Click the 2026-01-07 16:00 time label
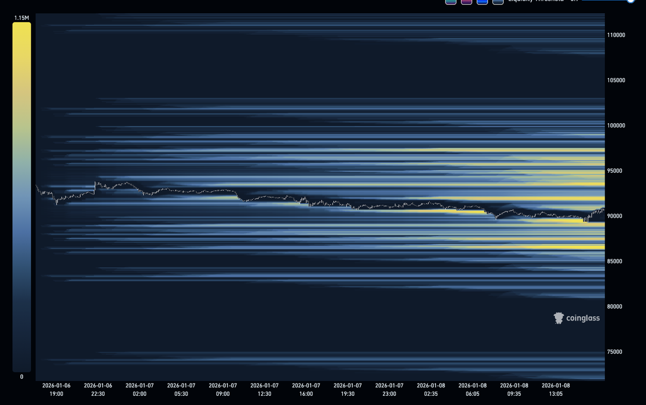646x405 pixels. pos(306,389)
